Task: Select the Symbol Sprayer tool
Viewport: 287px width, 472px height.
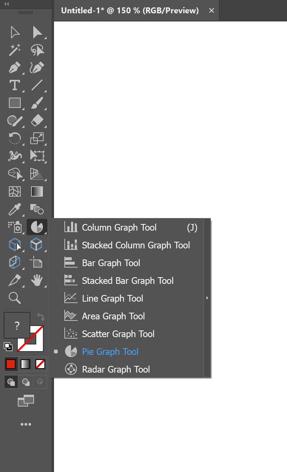Action: 15,227
